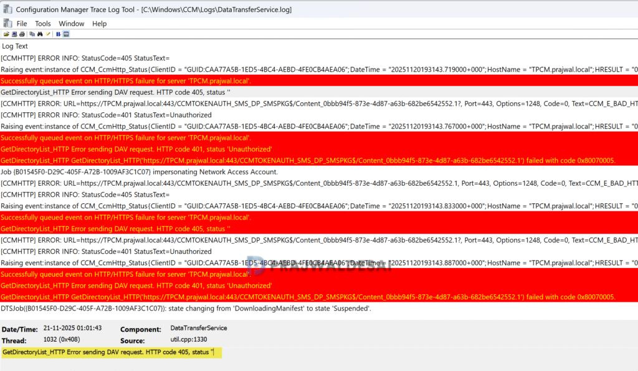The width and height of the screenshot is (638, 371).
Task: Select the red 'HTTP code 405, status' log row
Action: (319, 228)
